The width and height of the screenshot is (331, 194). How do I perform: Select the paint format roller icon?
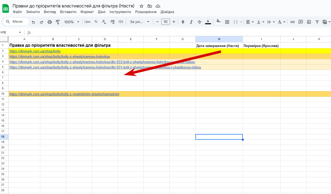pos(58,22)
